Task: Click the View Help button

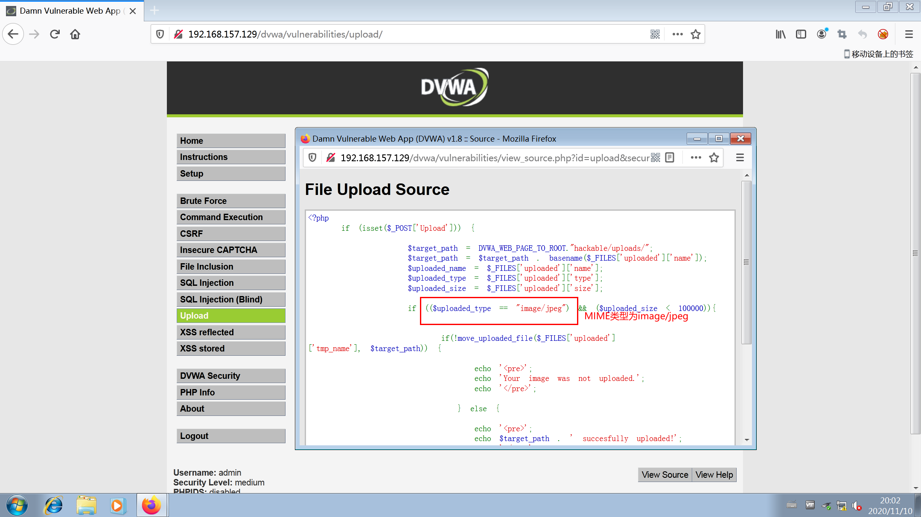Action: [x=714, y=475]
